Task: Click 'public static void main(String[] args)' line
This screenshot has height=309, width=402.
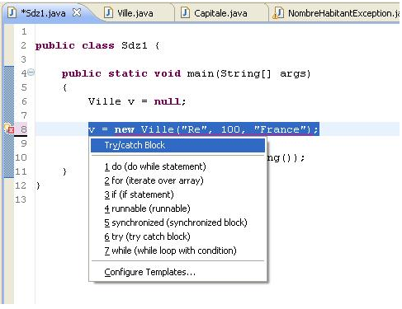Action: [x=186, y=73]
